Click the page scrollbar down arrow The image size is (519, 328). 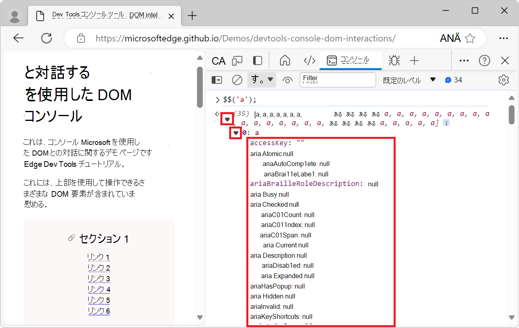tap(200, 317)
